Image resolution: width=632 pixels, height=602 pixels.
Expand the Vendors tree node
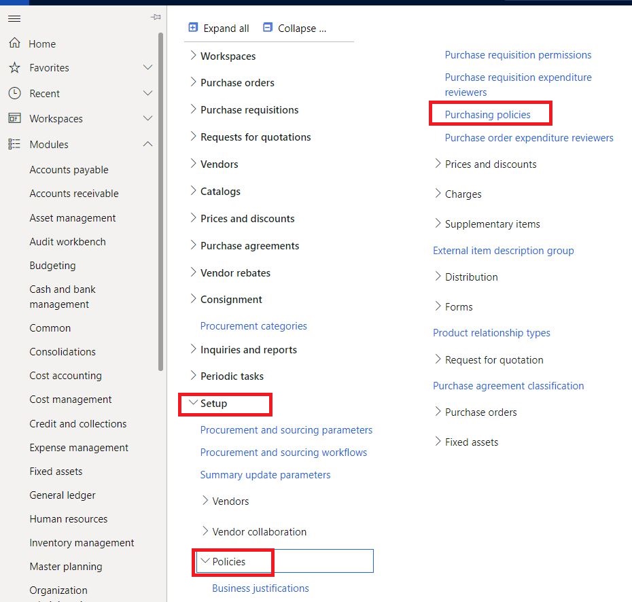pyautogui.click(x=193, y=164)
